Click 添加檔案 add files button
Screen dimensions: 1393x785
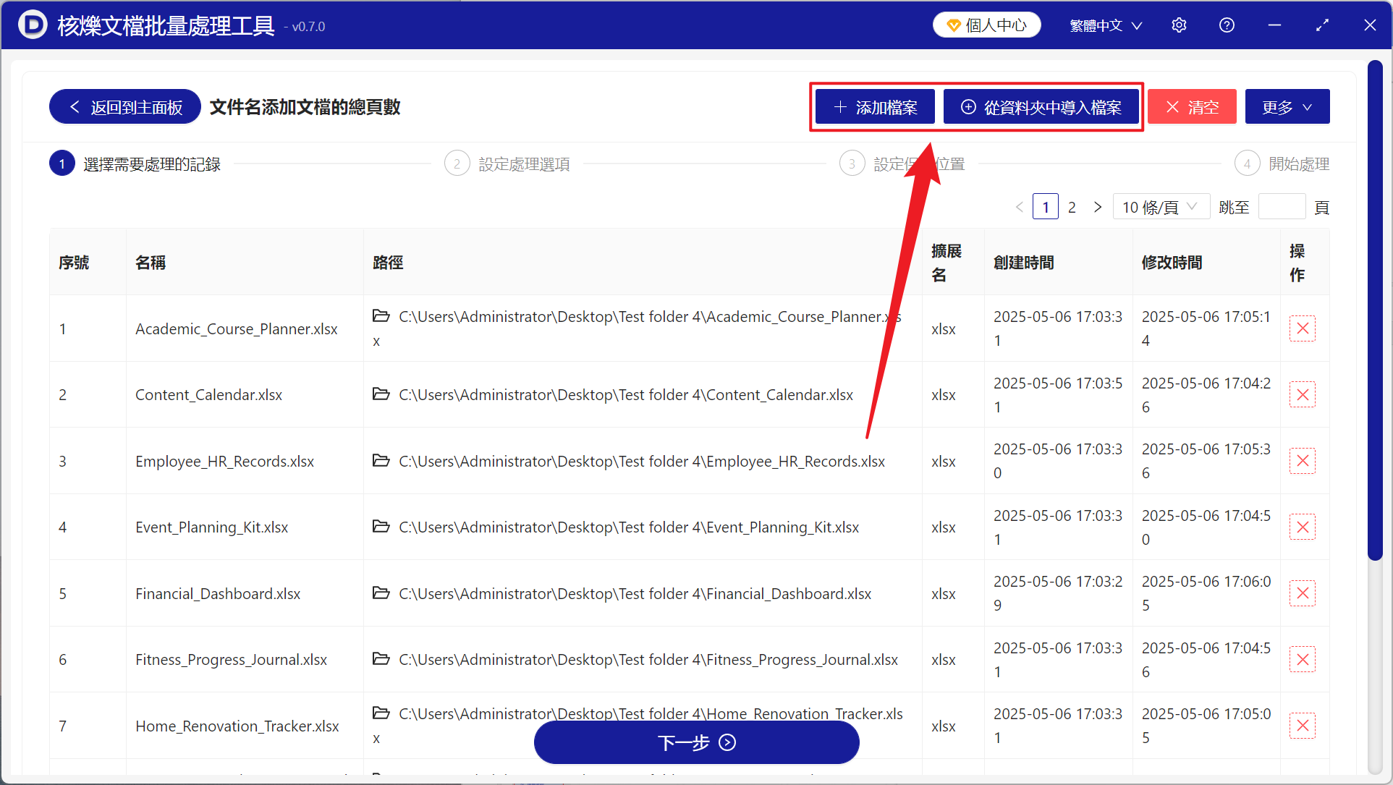875,107
